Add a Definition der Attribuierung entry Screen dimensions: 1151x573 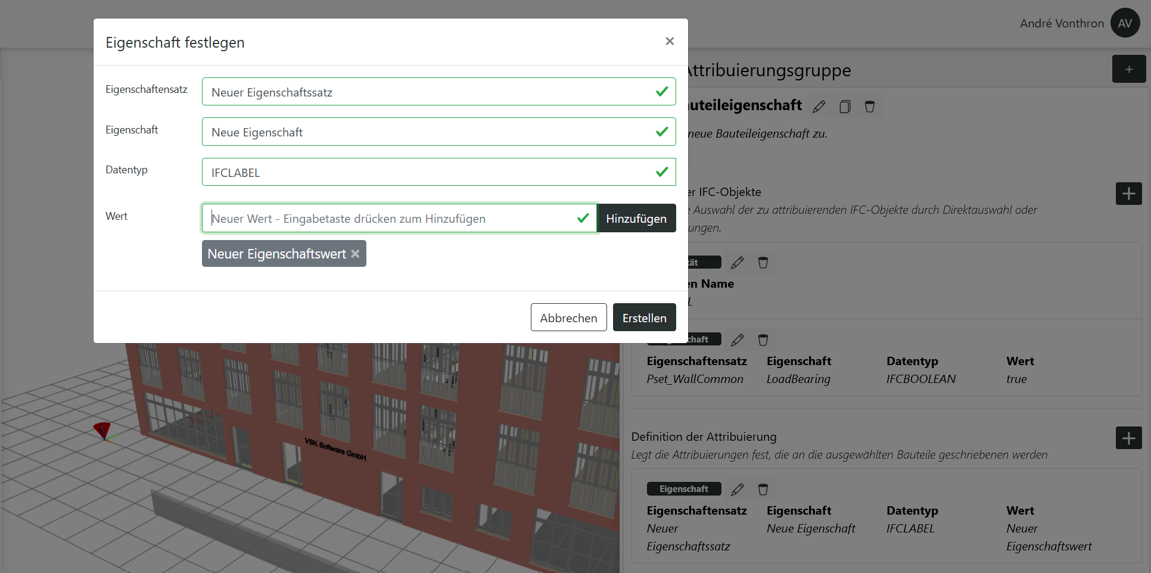1128,438
